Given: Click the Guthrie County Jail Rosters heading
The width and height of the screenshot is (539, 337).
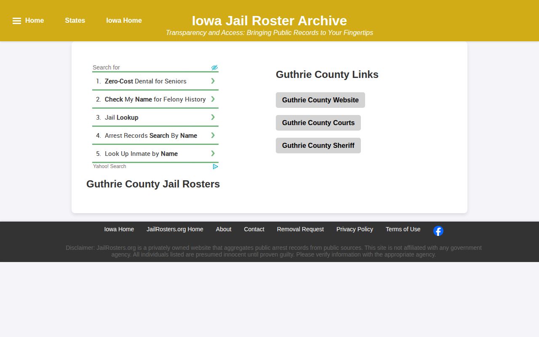Looking at the screenshot, I should 153,184.
